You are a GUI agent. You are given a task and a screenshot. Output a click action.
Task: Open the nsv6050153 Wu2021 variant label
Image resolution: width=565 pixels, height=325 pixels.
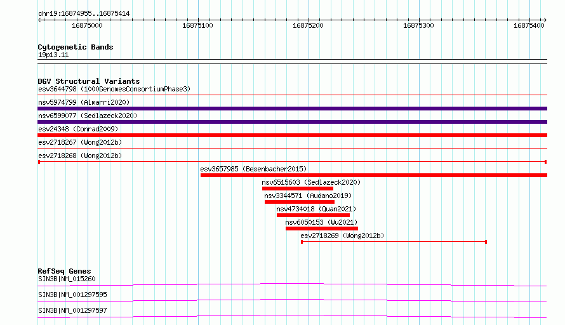321,222
